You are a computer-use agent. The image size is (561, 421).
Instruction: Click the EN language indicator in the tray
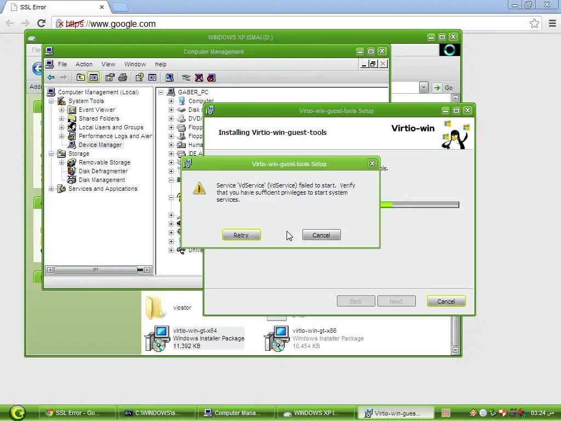point(445,413)
